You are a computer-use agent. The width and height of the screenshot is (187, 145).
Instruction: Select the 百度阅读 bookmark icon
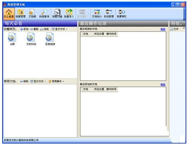50,39
